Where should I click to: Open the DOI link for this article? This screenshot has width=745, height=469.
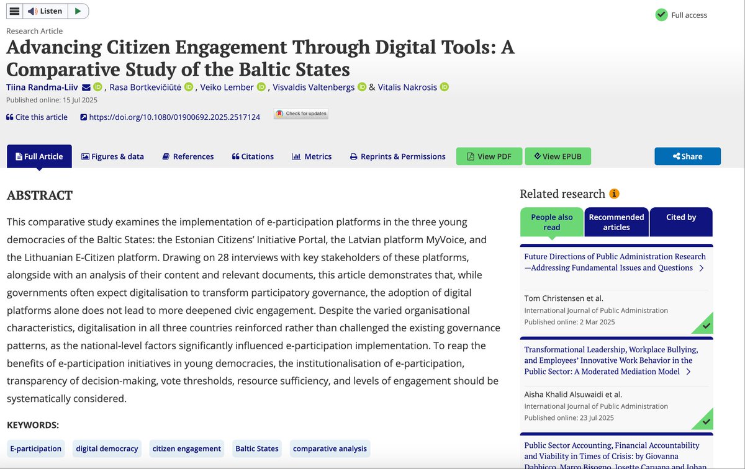point(170,117)
